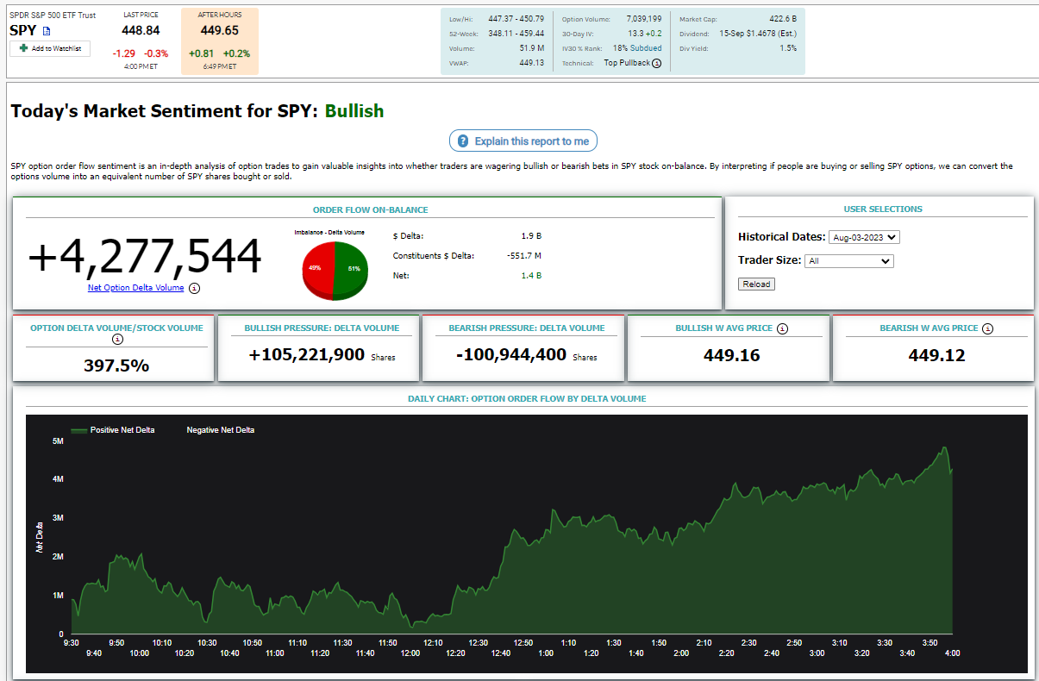Click the Net value 1.4 B
The height and width of the screenshot is (681, 1039).
tap(531, 276)
